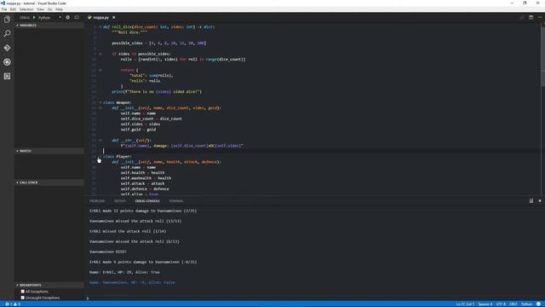Change indentation via Spaces: 4
Viewport: 545px width, 307px height.
coord(485,304)
